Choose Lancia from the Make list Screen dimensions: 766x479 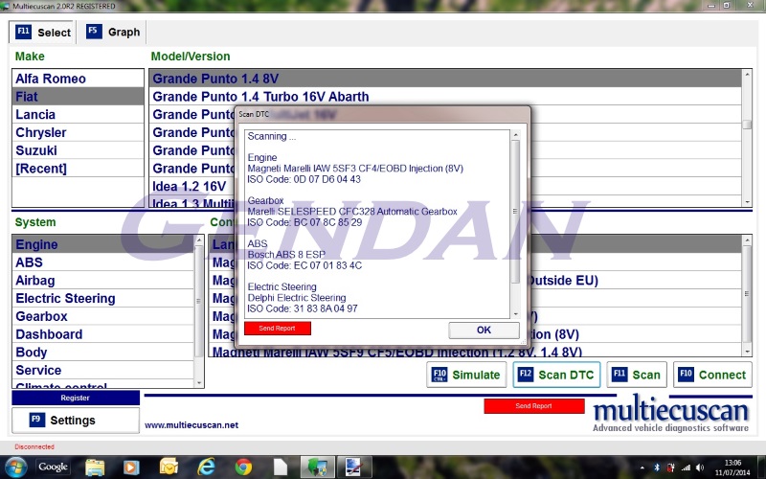(x=78, y=114)
